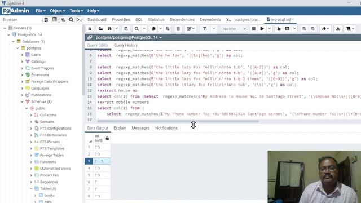
Task: Open the Notifications results tab
Action: point(166,128)
